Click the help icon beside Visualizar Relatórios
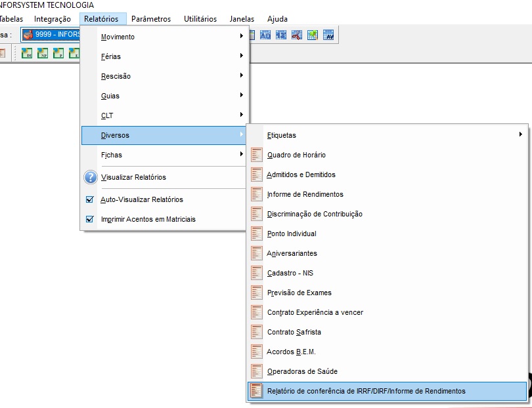Viewport: 532px width, 408px height. click(91, 177)
